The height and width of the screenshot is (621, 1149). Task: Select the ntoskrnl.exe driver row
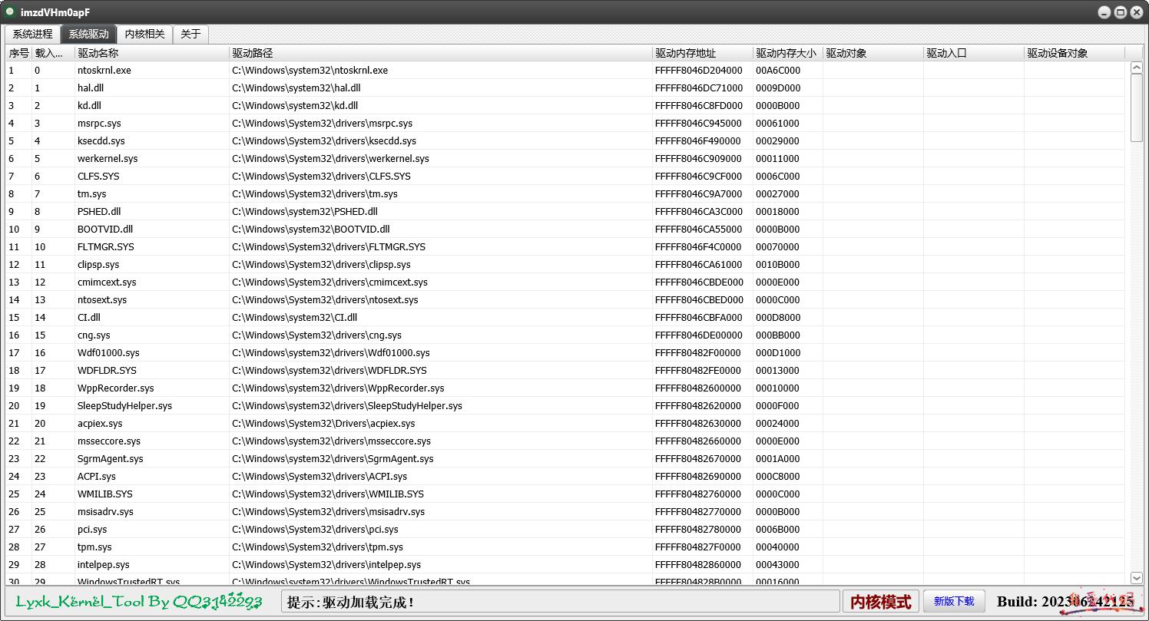click(104, 71)
